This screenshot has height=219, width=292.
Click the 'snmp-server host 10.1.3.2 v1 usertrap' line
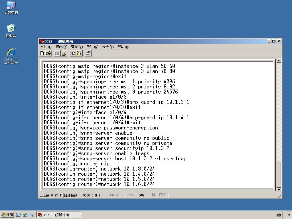click(115, 159)
